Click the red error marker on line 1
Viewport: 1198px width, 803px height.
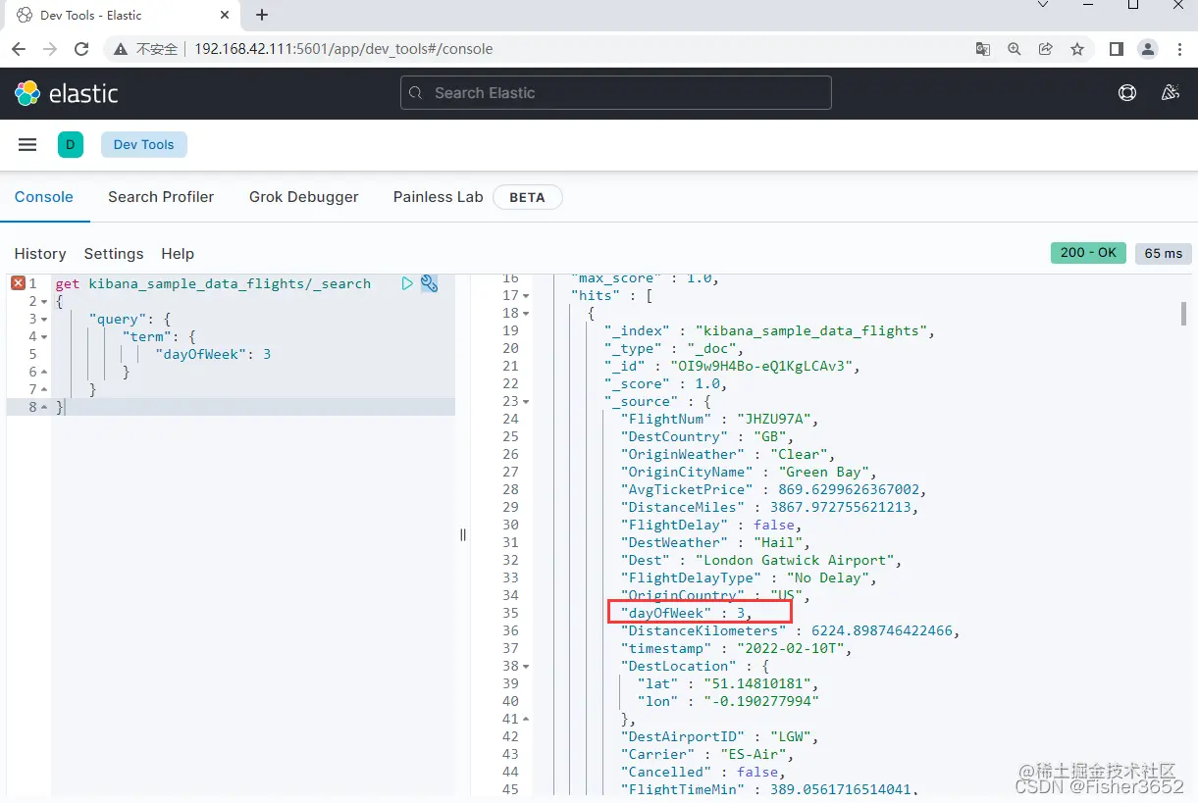(x=18, y=283)
